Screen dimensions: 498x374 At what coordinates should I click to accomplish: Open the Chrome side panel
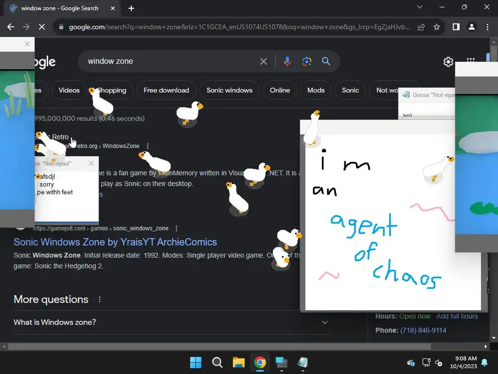(456, 27)
